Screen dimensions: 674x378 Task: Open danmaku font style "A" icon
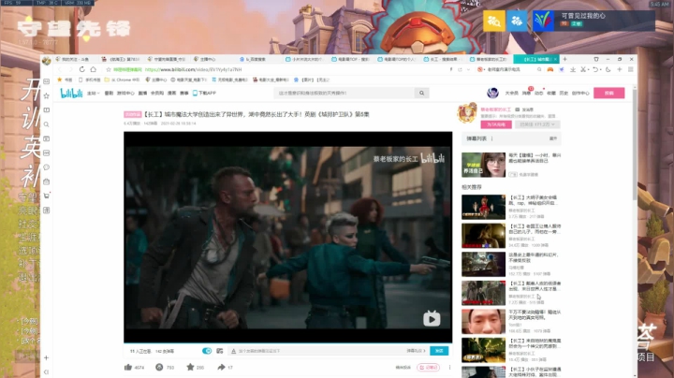(233, 351)
